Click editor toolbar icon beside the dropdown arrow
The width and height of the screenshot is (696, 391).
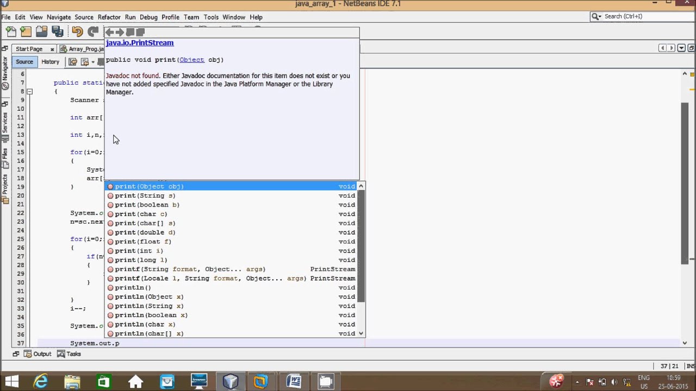(x=85, y=62)
